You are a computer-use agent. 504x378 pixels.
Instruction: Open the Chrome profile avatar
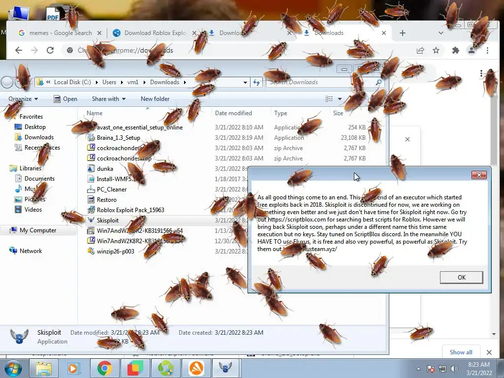click(x=472, y=50)
